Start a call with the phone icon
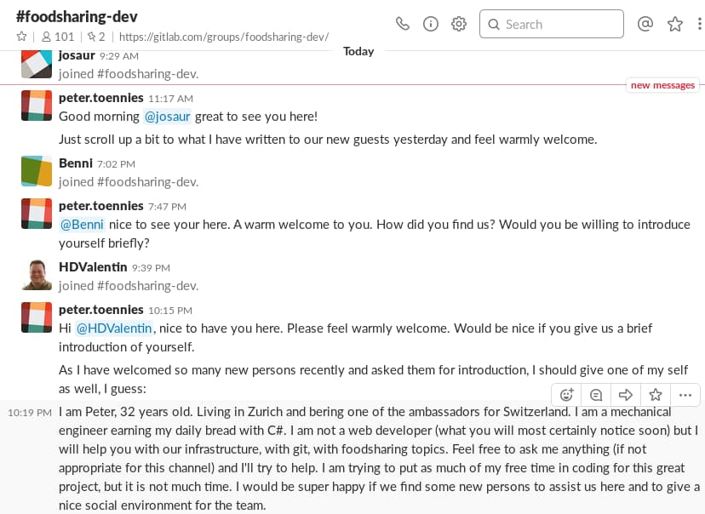The height and width of the screenshot is (514, 705). [x=403, y=24]
